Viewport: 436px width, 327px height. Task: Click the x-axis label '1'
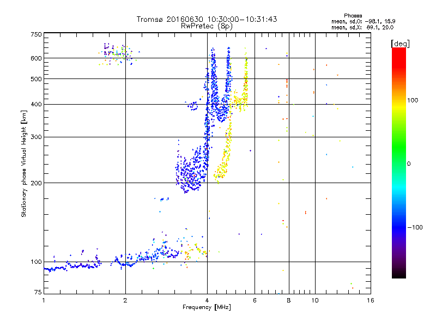pos(44,300)
